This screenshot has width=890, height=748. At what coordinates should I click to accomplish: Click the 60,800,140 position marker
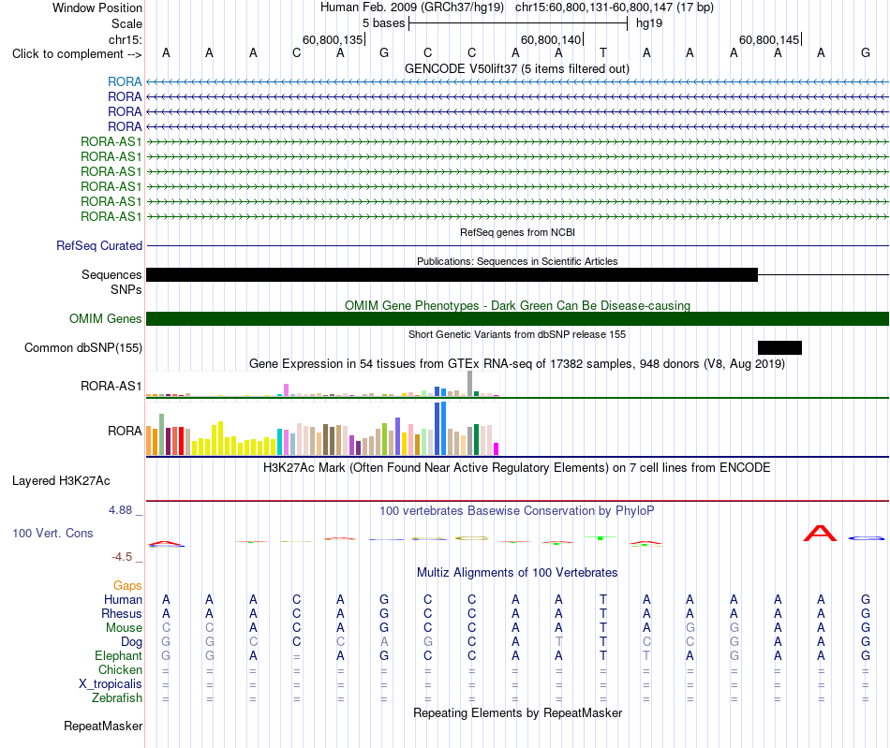551,39
